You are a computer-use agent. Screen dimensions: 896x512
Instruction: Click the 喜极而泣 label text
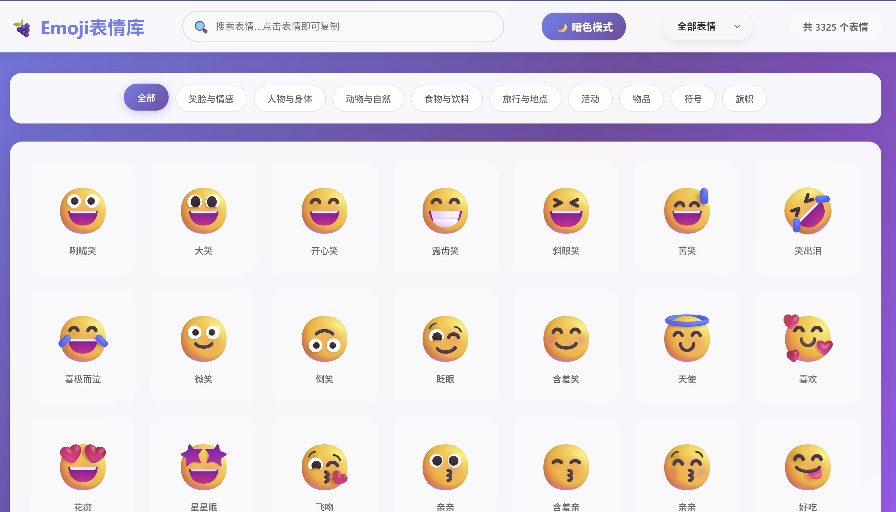tap(83, 379)
